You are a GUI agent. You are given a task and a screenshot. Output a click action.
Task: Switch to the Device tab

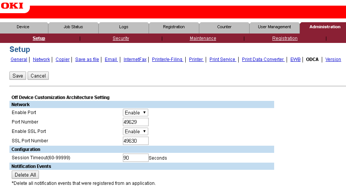pos(23,27)
